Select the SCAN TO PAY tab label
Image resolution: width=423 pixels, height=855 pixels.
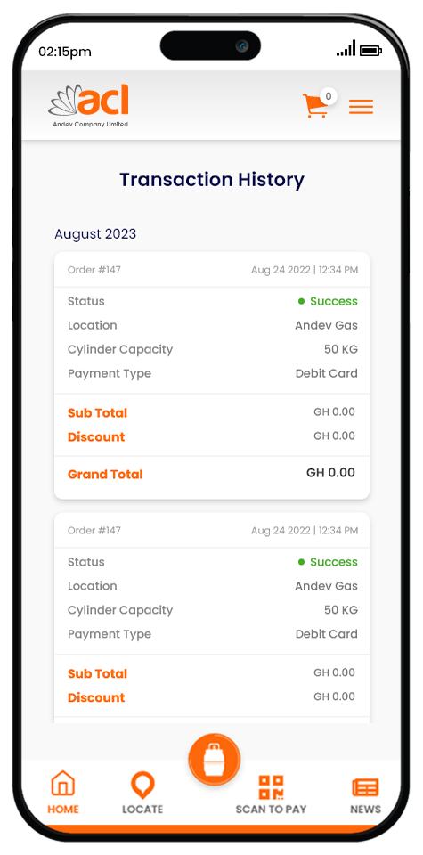point(271,810)
